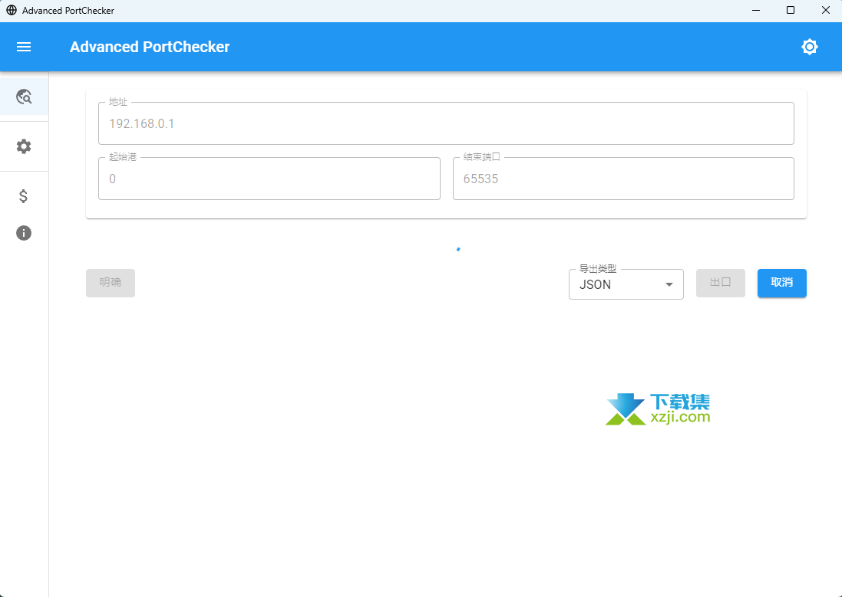
Task: Click the Advanced PortChecker header title
Action: tap(149, 47)
